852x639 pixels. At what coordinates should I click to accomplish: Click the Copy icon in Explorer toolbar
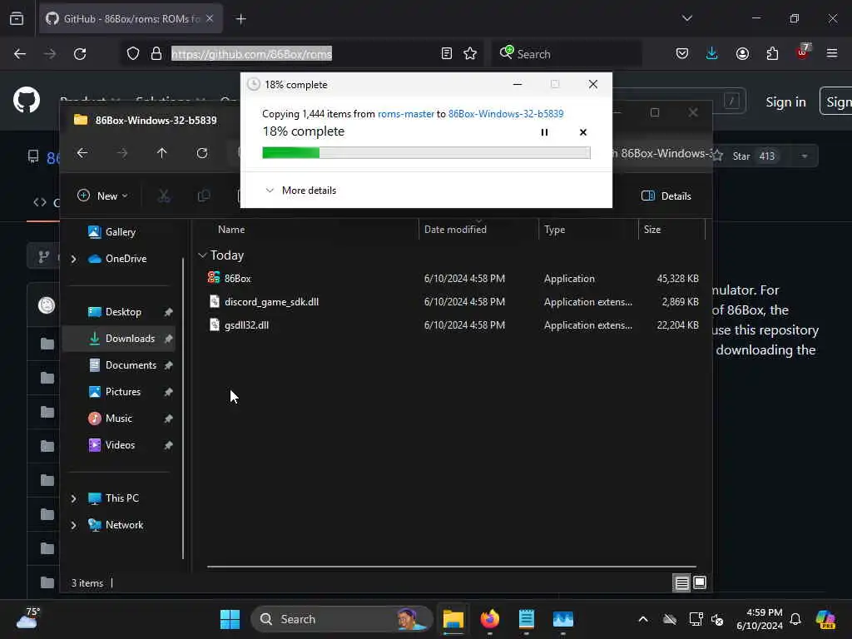point(204,196)
